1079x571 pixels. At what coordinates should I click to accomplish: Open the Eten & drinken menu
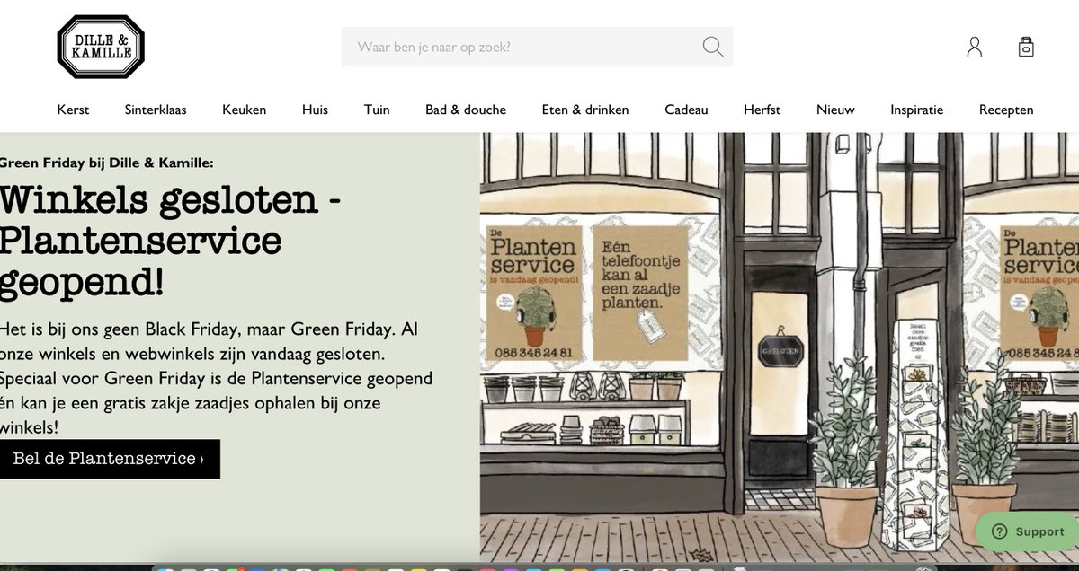(585, 110)
